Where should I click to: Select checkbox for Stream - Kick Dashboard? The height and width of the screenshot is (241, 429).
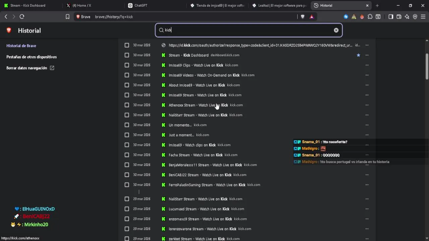[x=127, y=55]
